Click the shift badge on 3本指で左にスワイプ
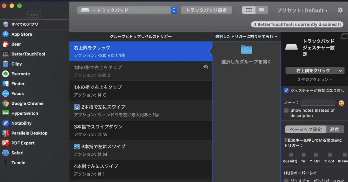The width and height of the screenshot is (348, 182). pos(77,146)
